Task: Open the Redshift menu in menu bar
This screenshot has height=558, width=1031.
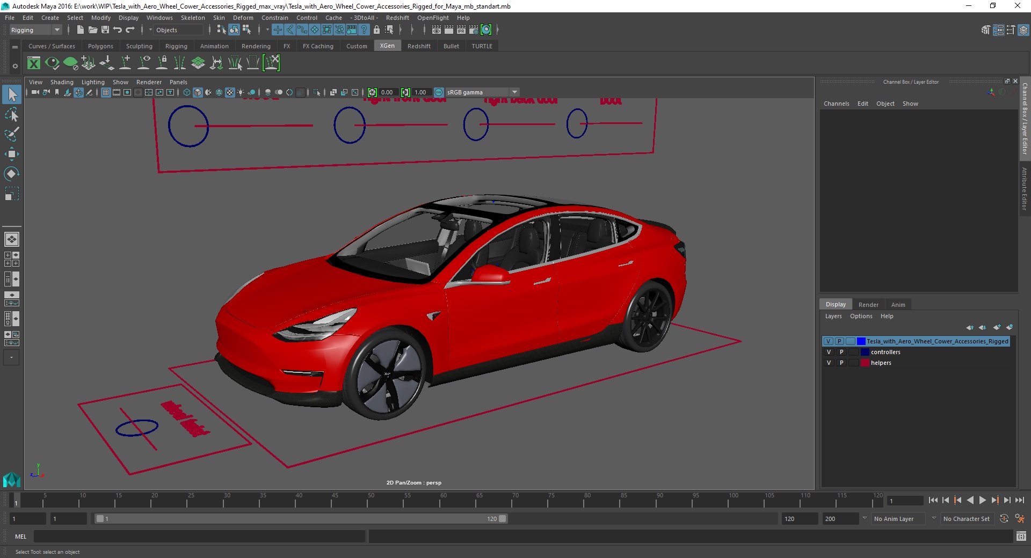Action: pos(397,18)
